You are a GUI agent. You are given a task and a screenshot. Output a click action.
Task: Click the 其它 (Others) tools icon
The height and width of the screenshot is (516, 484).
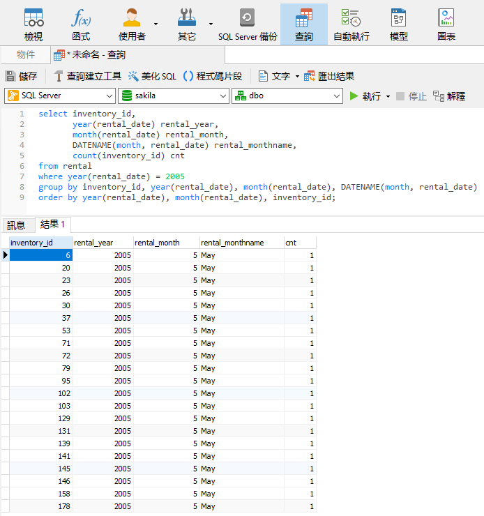coord(186,24)
